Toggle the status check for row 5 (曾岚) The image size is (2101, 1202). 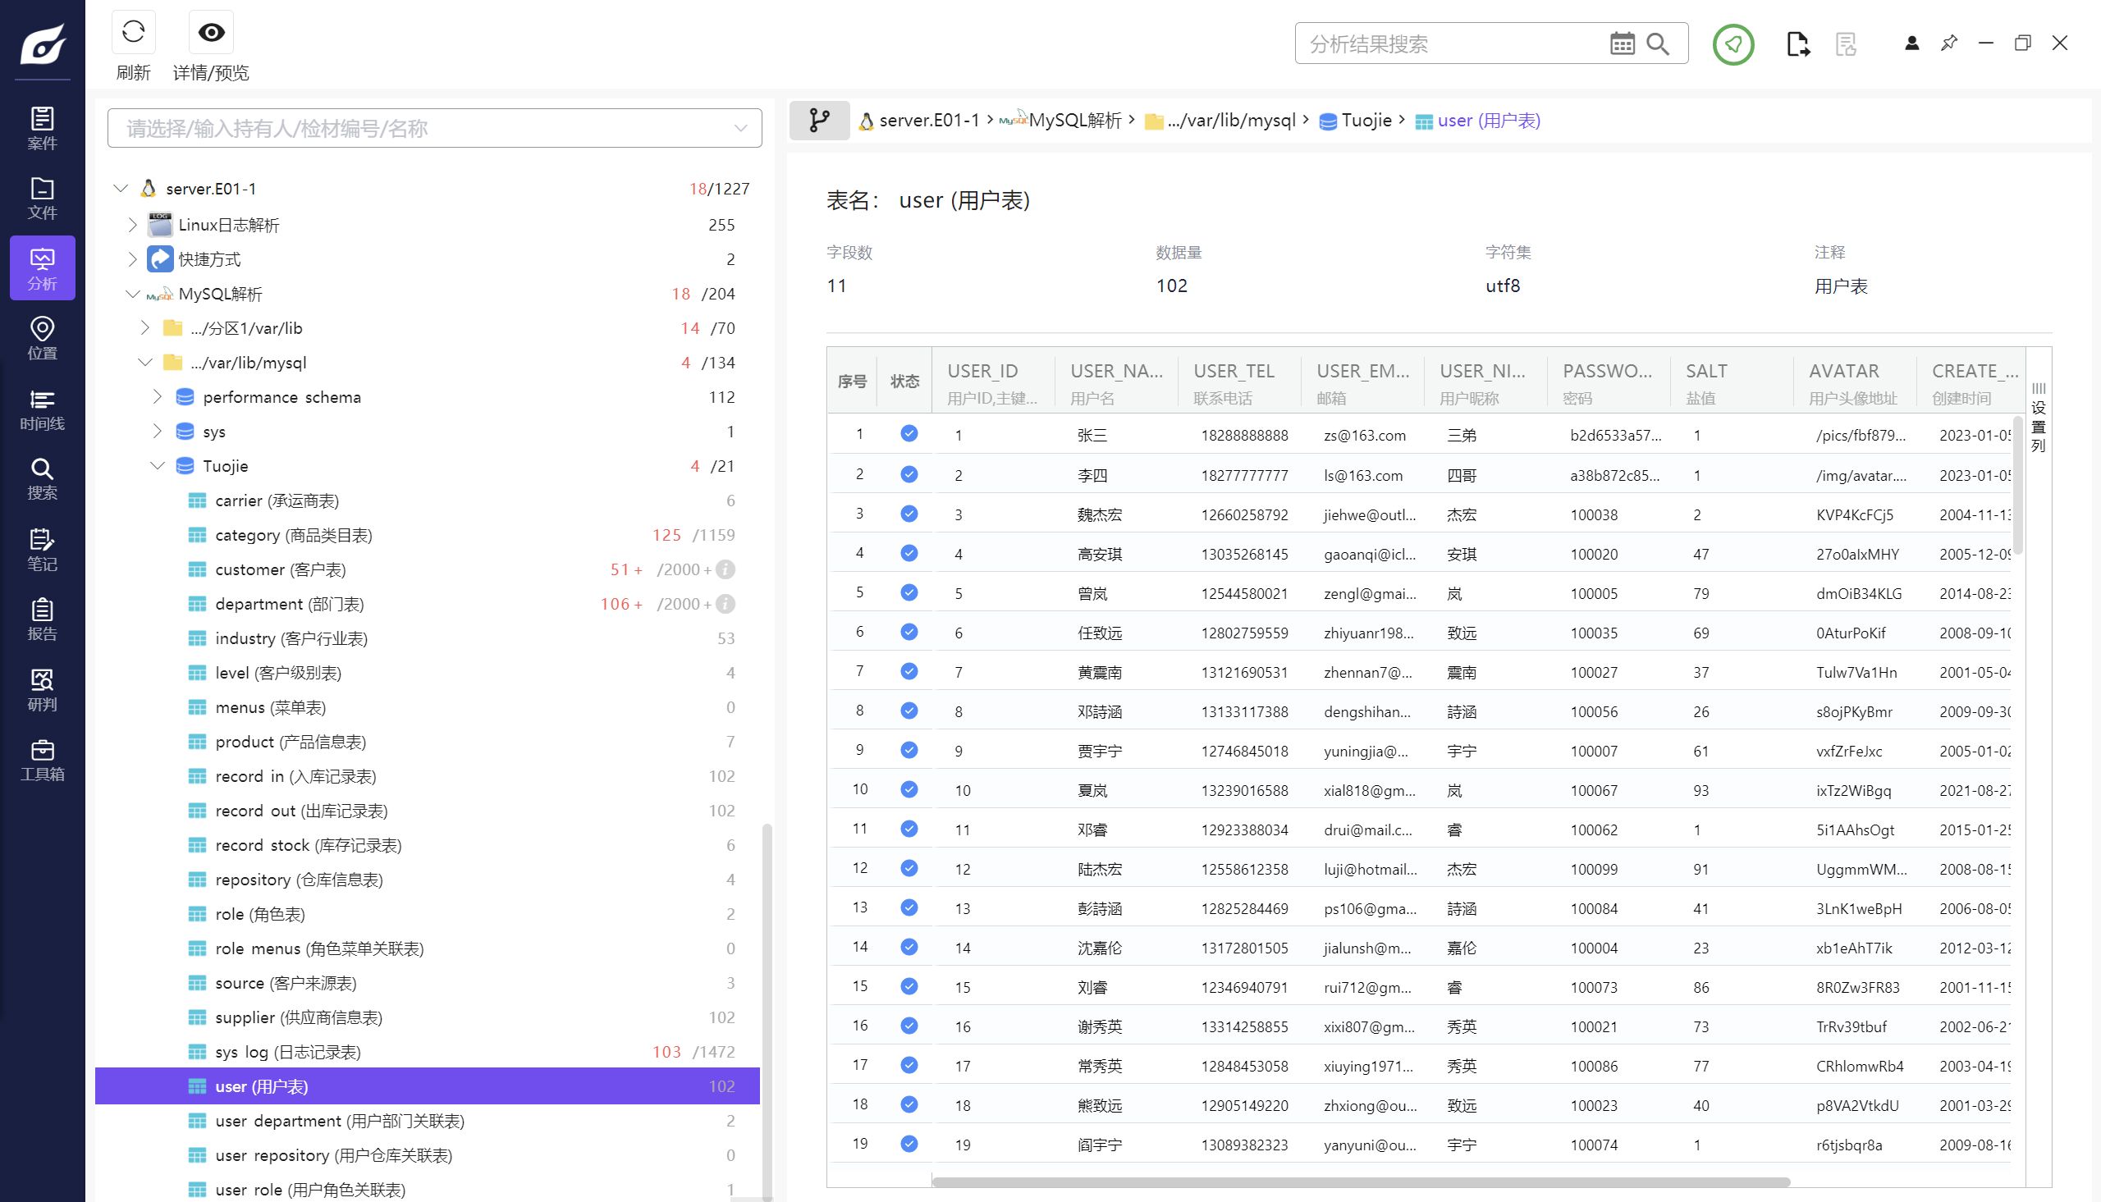pos(909,592)
